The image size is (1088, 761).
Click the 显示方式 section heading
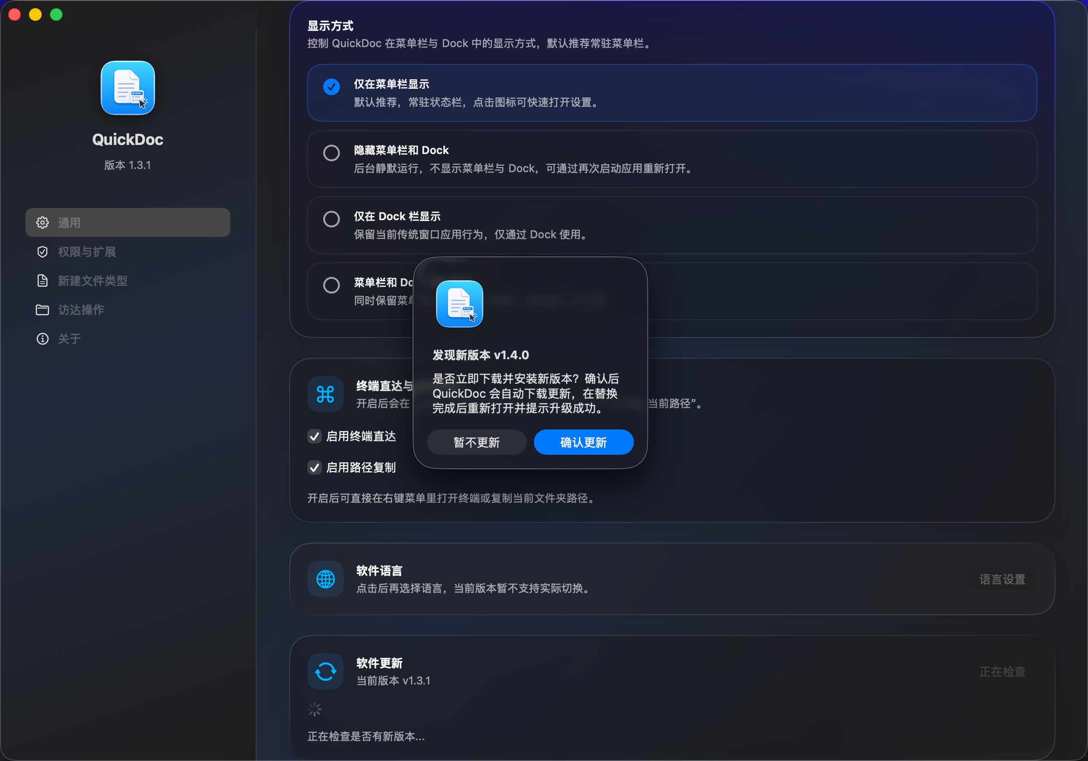[330, 25]
